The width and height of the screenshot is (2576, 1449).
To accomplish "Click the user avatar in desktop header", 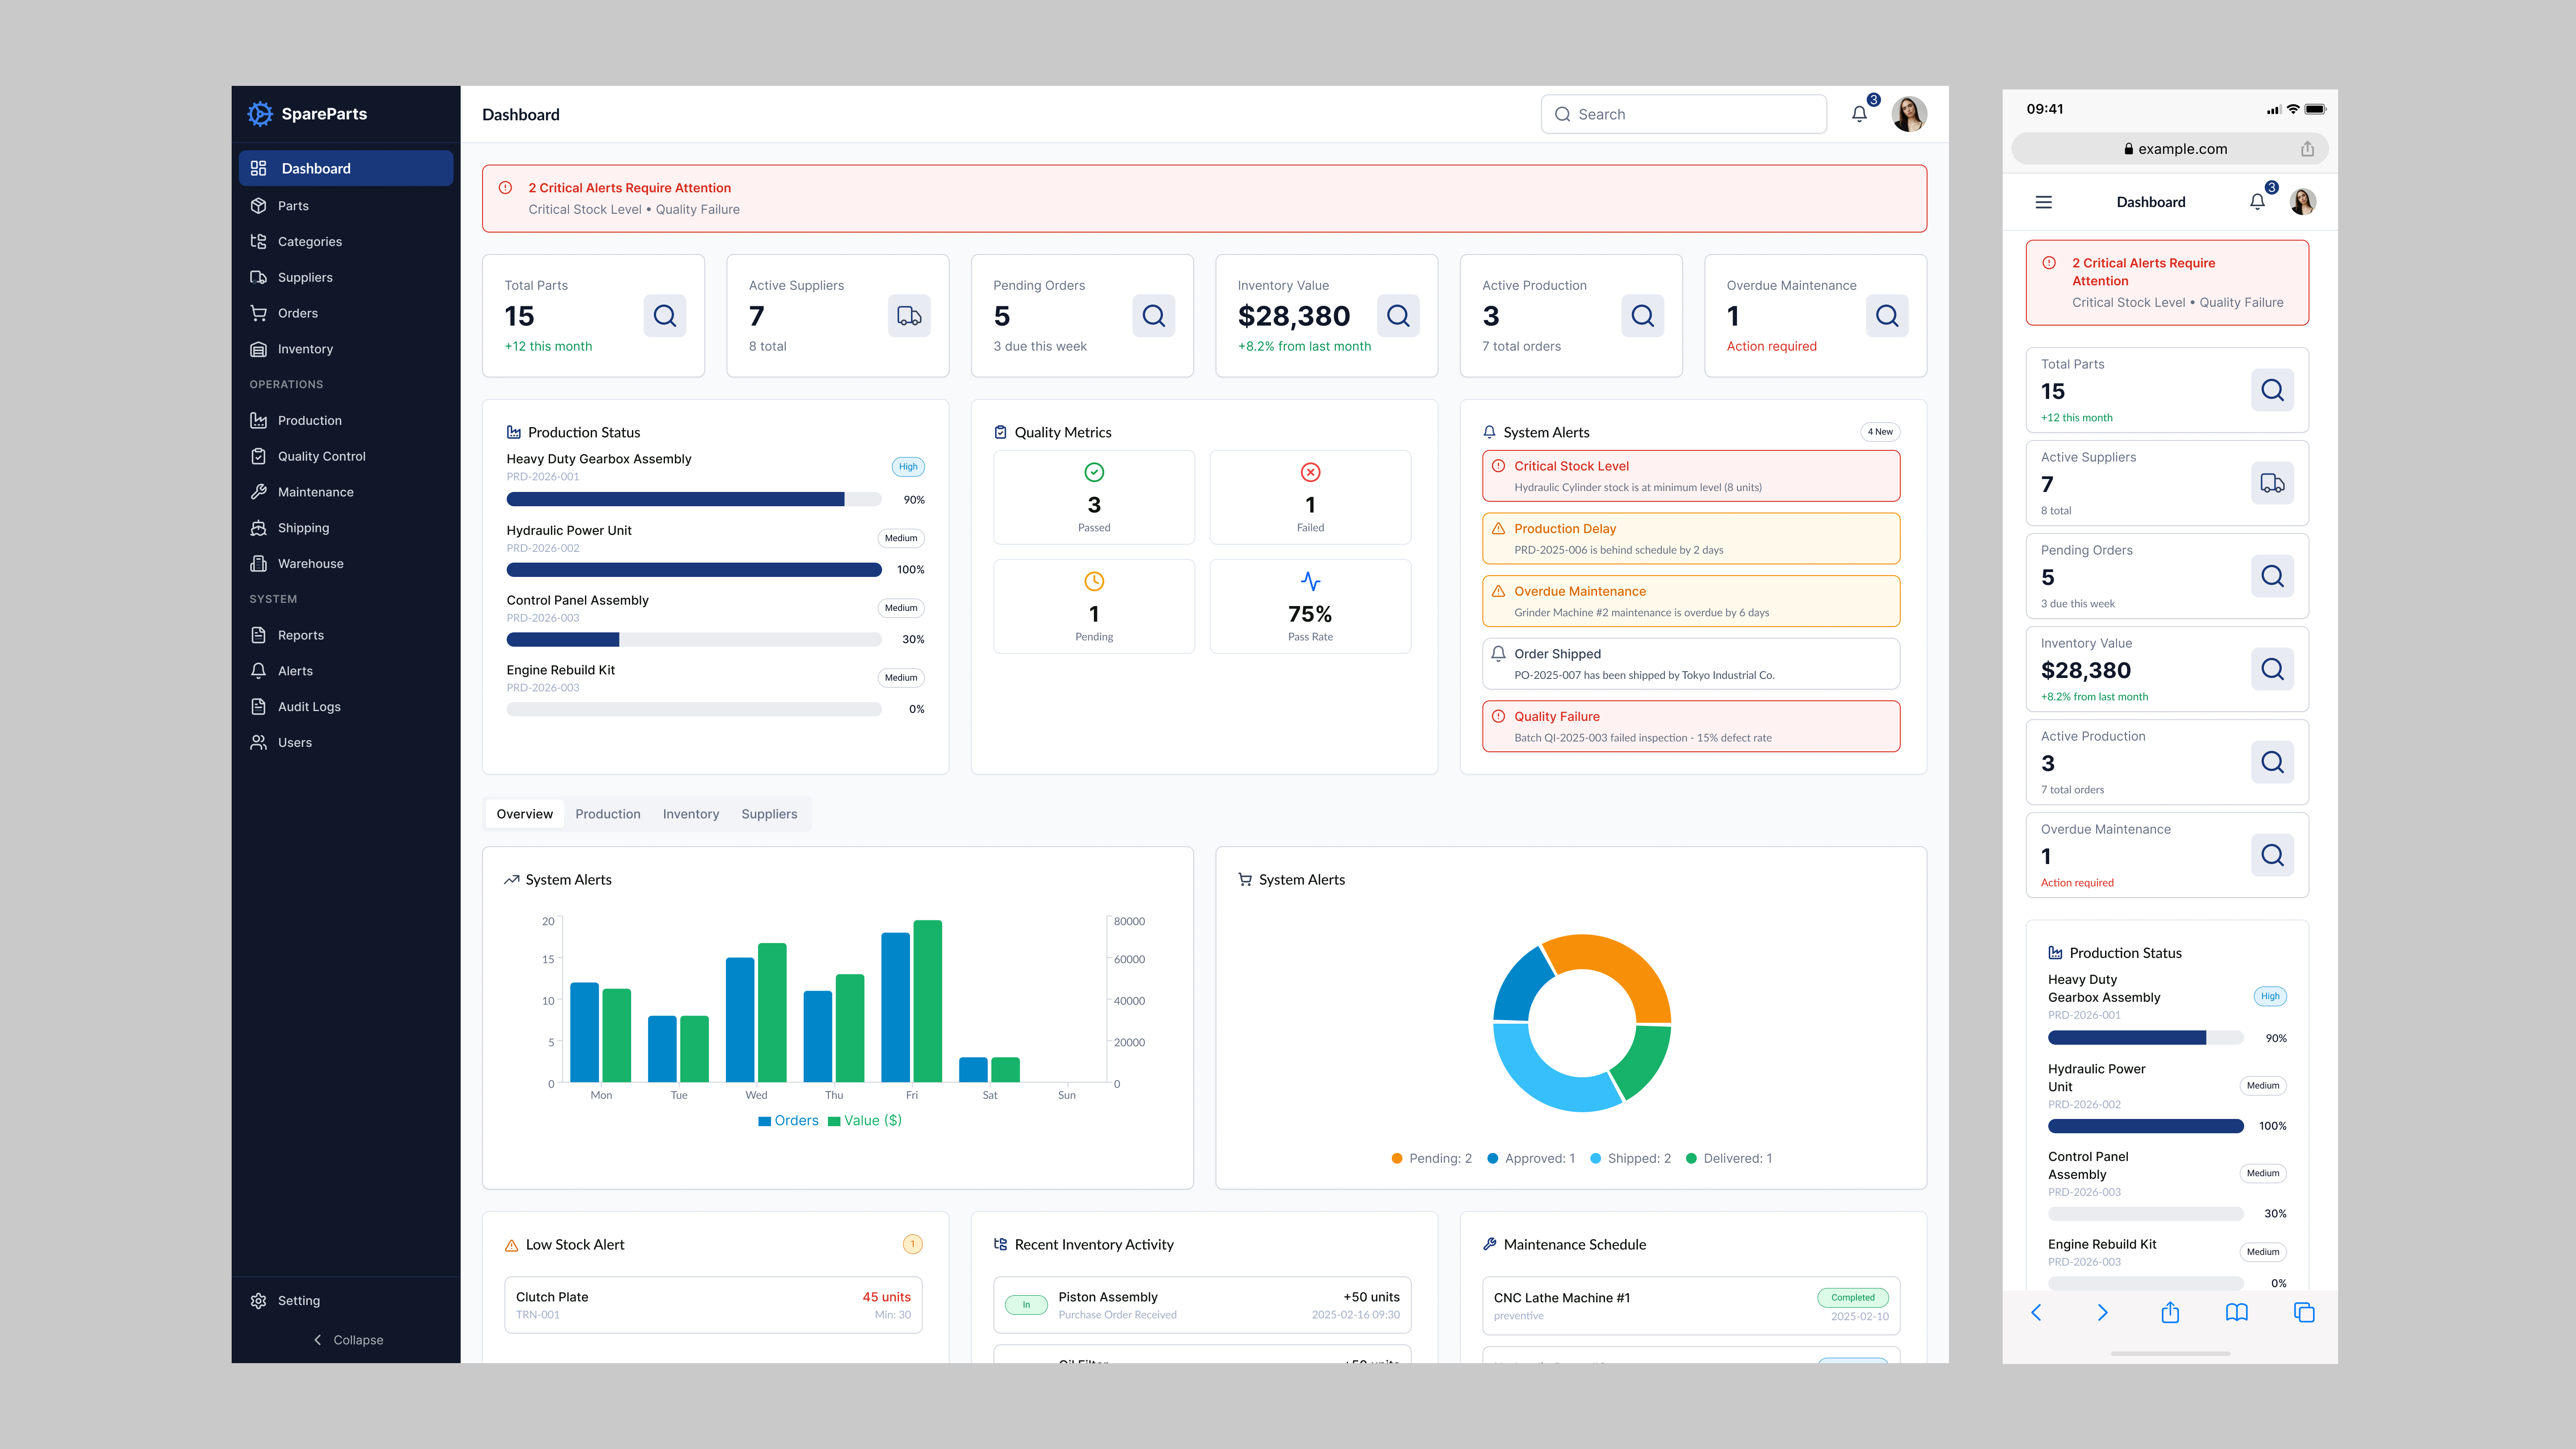I will 1909,114.
